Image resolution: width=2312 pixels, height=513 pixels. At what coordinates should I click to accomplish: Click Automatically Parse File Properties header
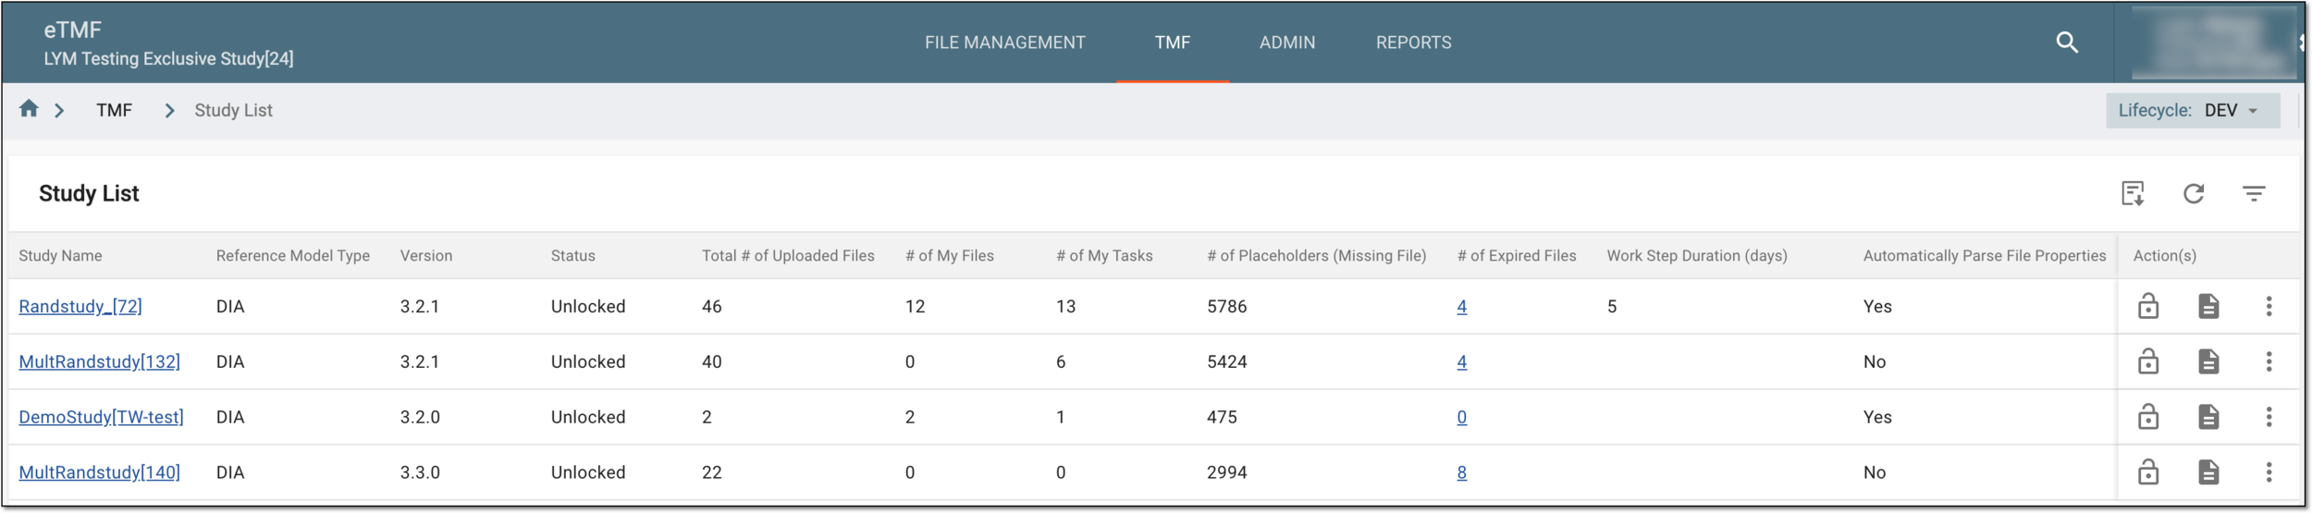(1984, 256)
